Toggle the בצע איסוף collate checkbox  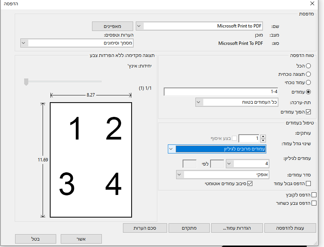[x=234, y=138]
